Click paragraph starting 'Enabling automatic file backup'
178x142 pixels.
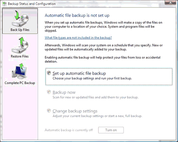coord(103,59)
